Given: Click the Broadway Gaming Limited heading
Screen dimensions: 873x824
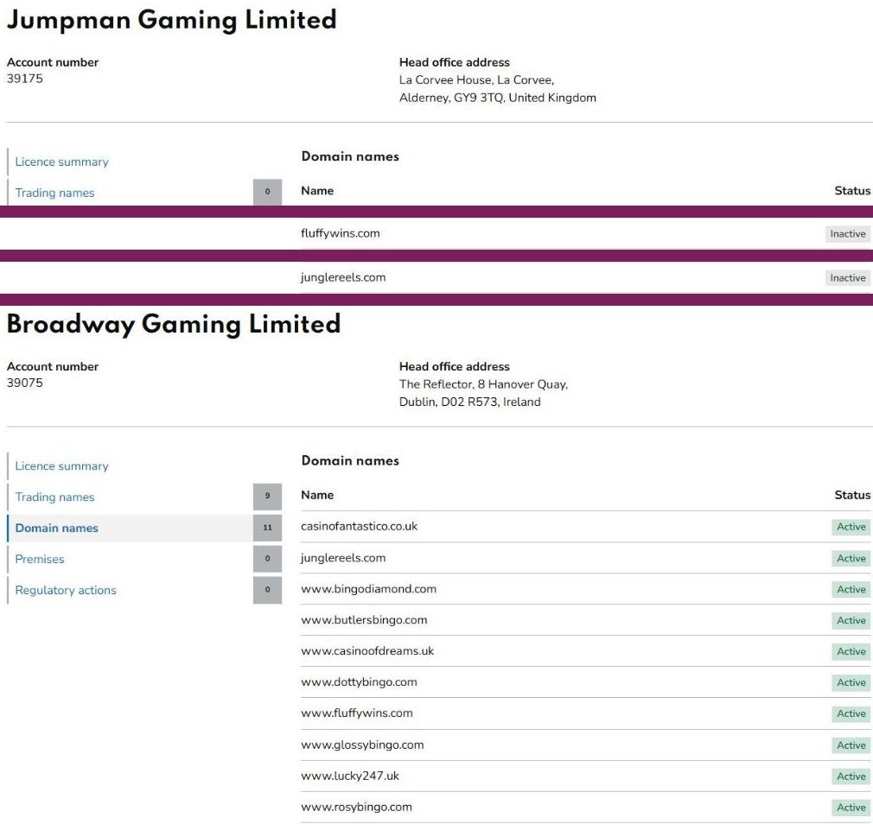Looking at the screenshot, I should click(x=174, y=325).
